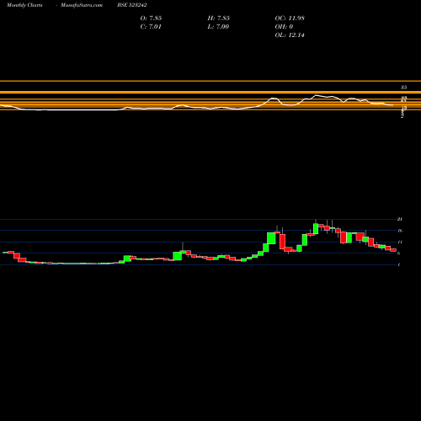Click the 'BSE 523242' symbol text

(x=132, y=5)
